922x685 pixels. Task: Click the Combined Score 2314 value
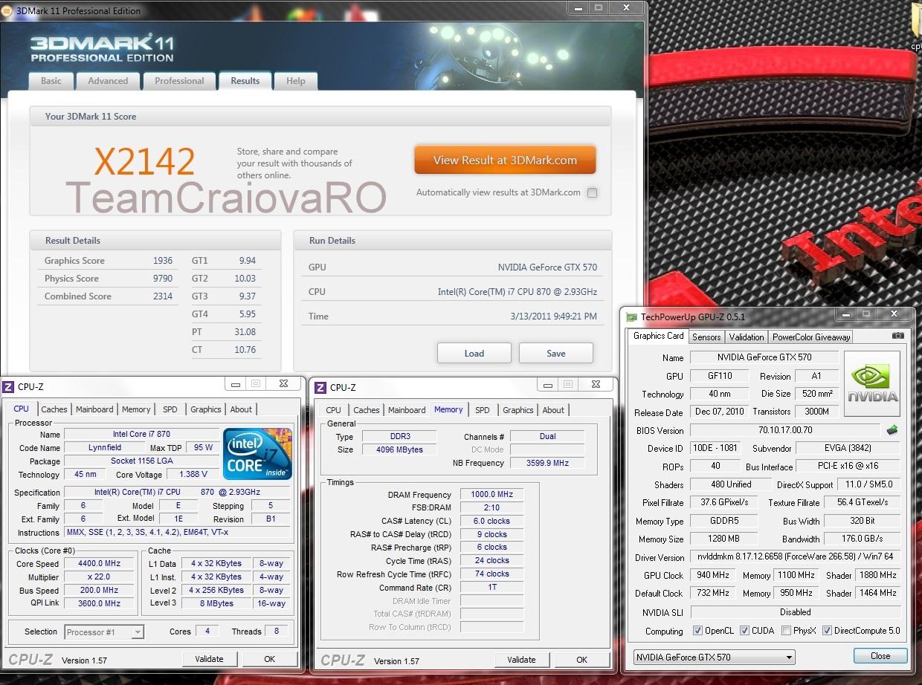coord(162,296)
